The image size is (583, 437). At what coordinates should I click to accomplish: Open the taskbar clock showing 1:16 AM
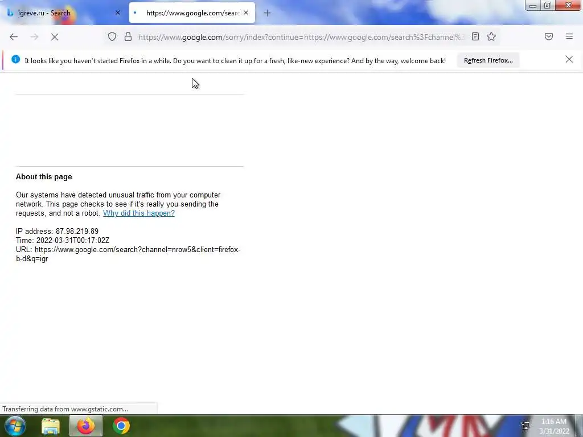[x=554, y=426]
